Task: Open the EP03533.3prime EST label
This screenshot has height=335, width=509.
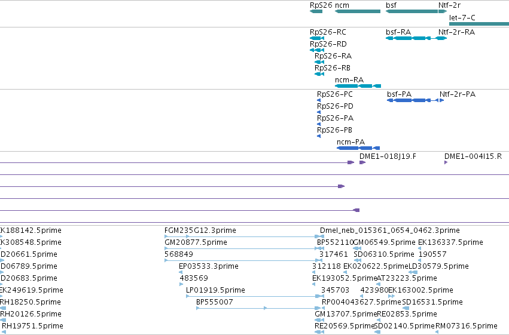Action: pyautogui.click(x=209, y=266)
